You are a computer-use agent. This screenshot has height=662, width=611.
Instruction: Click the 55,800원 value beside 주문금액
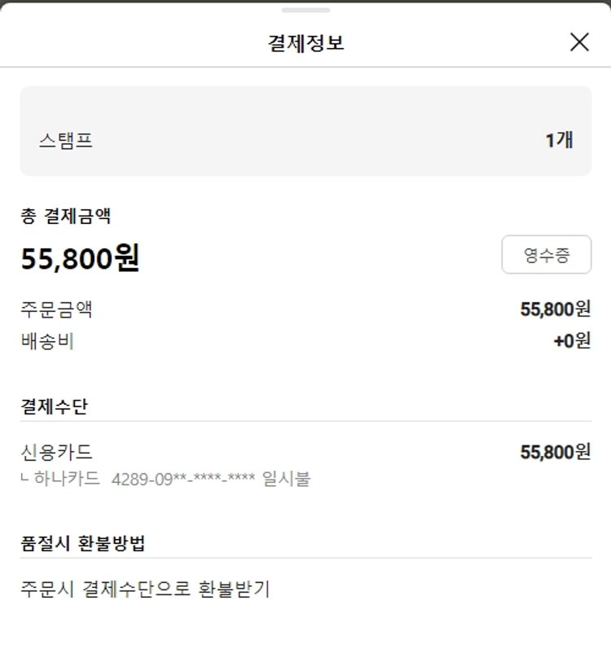click(x=555, y=309)
